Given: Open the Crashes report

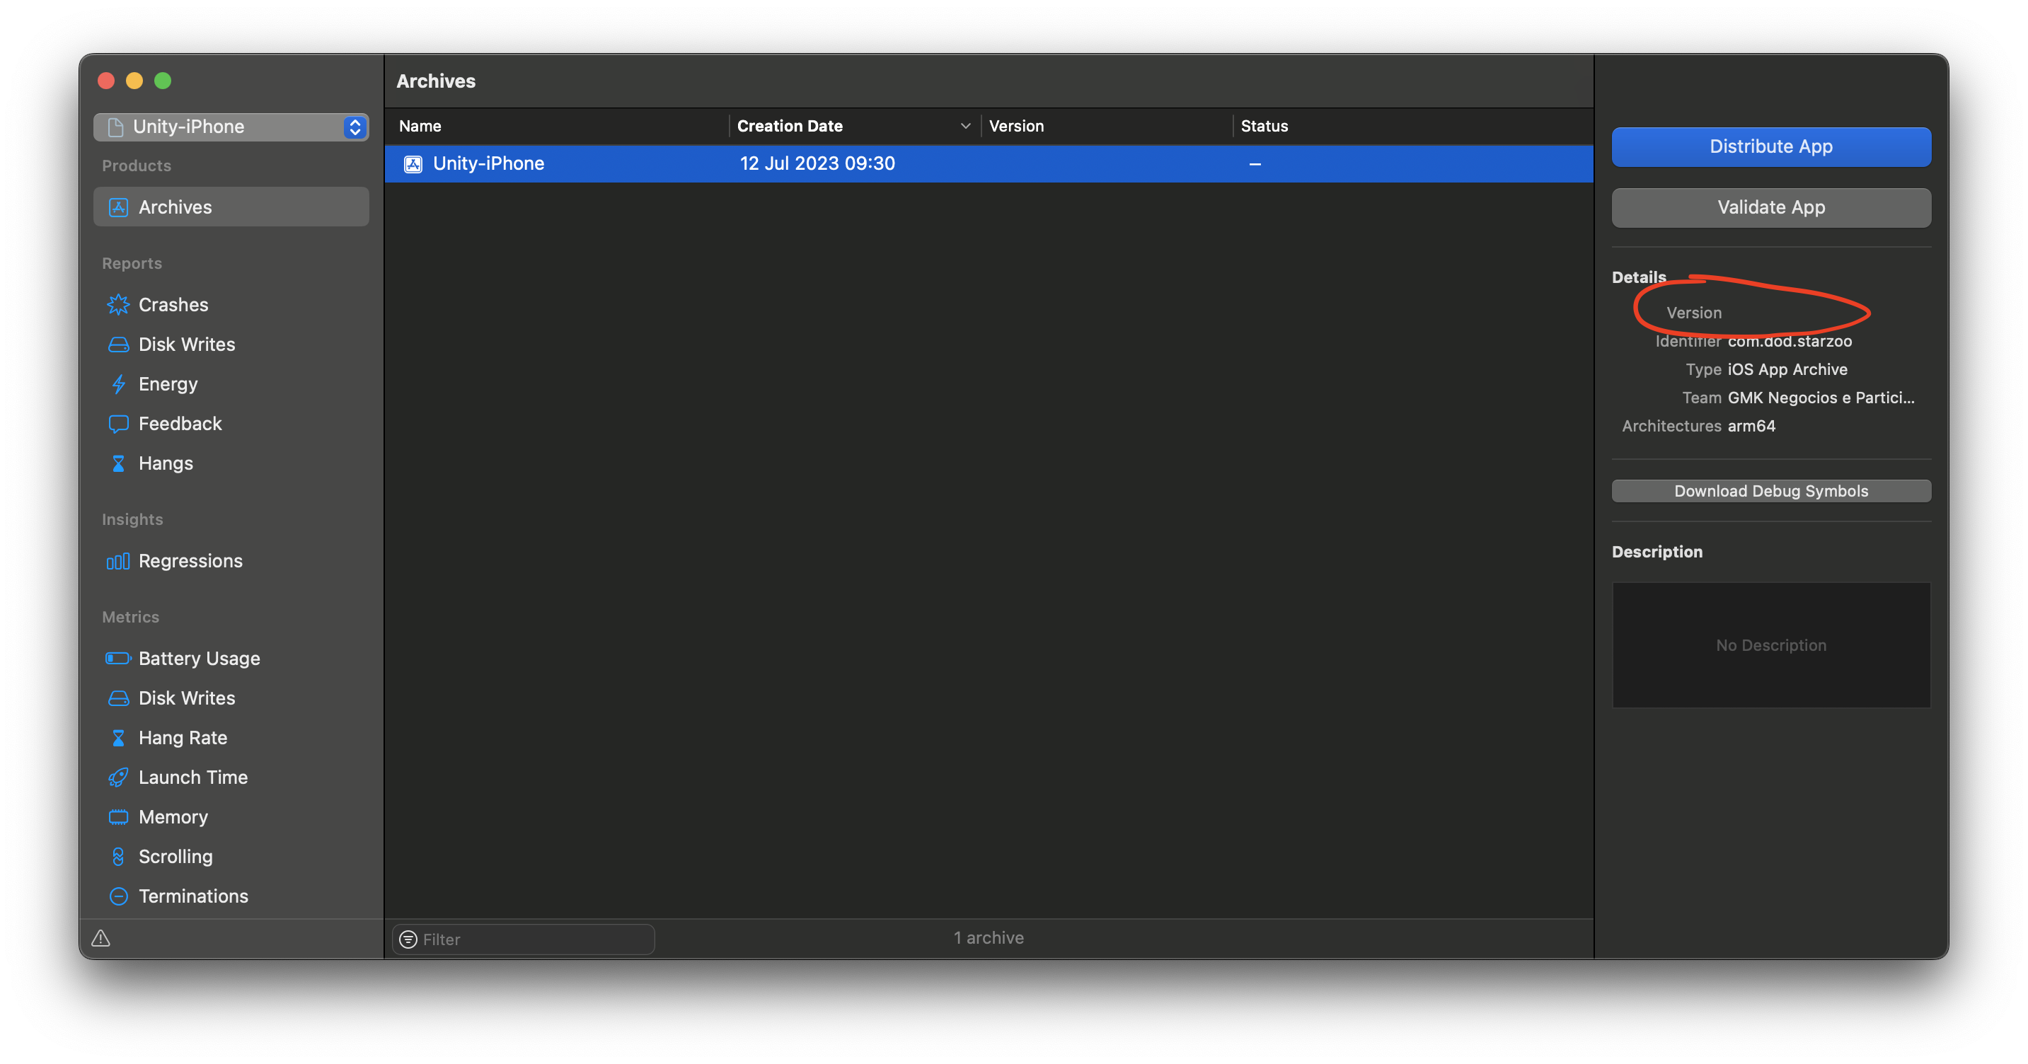Looking at the screenshot, I should tap(173, 305).
